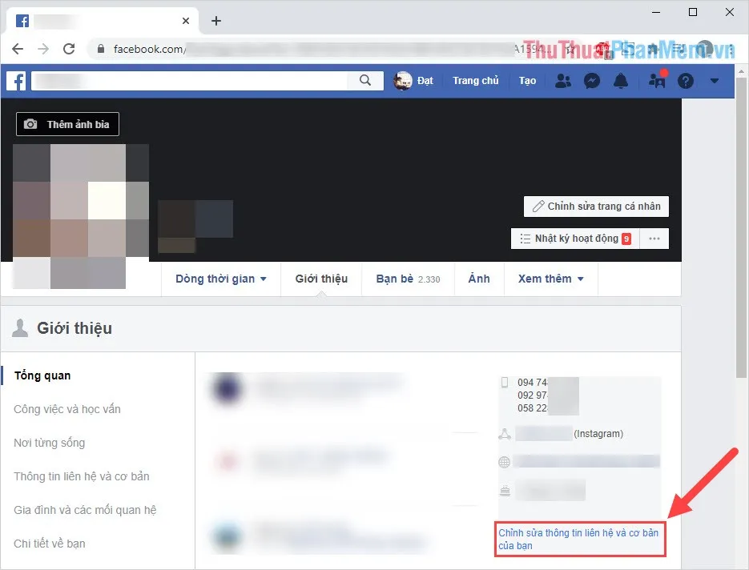Viewport: 749px width, 570px height.
Task: Select Thông tin liên hệ và cơ bản
Action: click(82, 476)
